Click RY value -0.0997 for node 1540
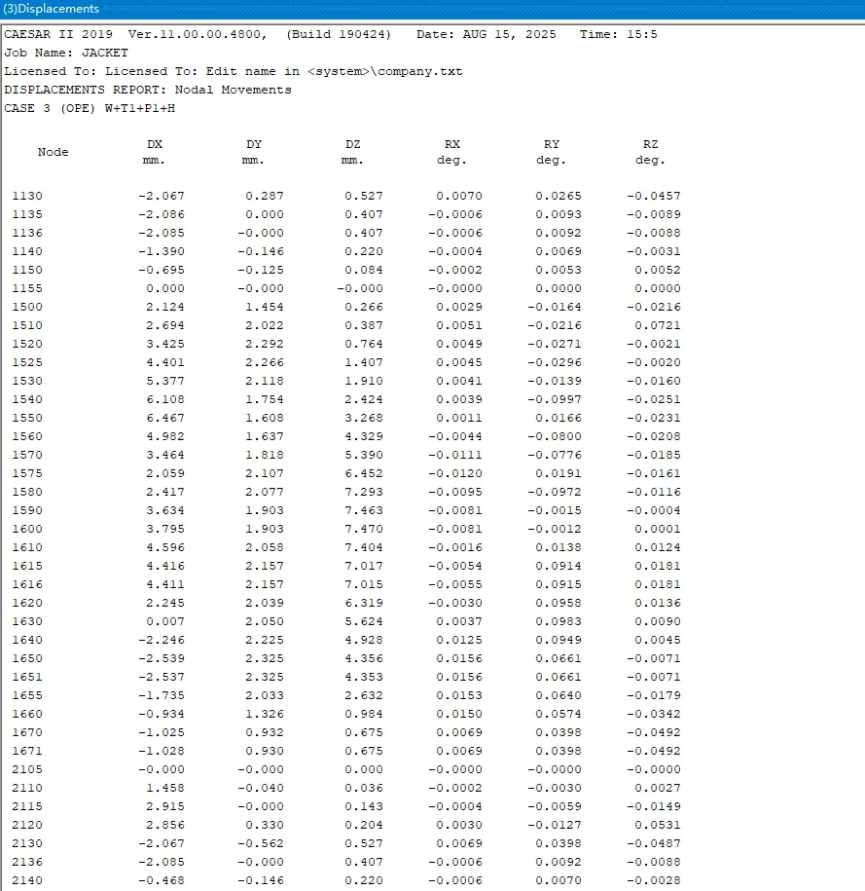Image resolution: width=865 pixels, height=891 pixels. pyautogui.click(x=555, y=399)
